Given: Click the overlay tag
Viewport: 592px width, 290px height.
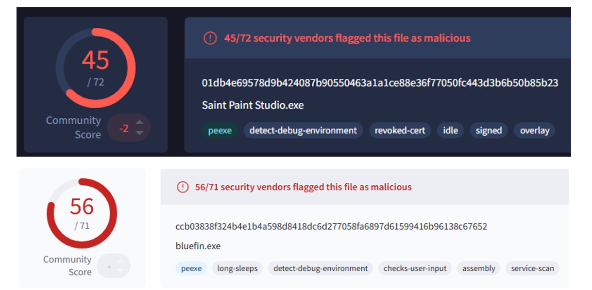Looking at the screenshot, I should tap(535, 130).
